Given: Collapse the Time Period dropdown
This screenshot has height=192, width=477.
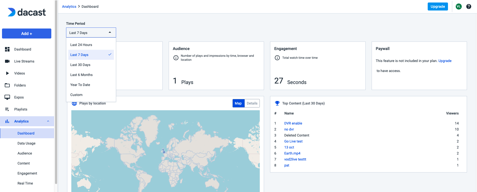Looking at the screenshot, I should [x=110, y=32].
